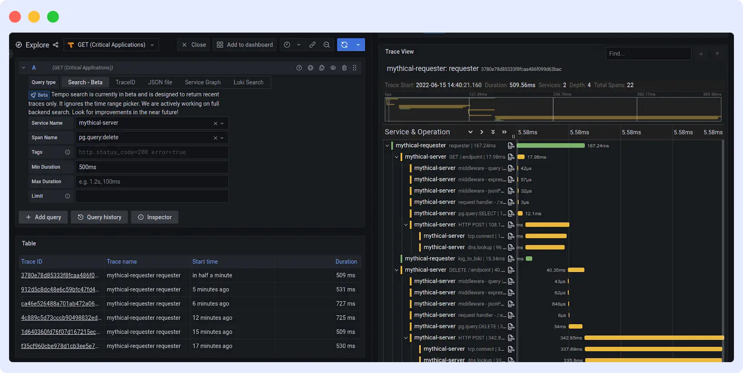
Task: Jump to next Find result arrow
Action: coord(701,54)
